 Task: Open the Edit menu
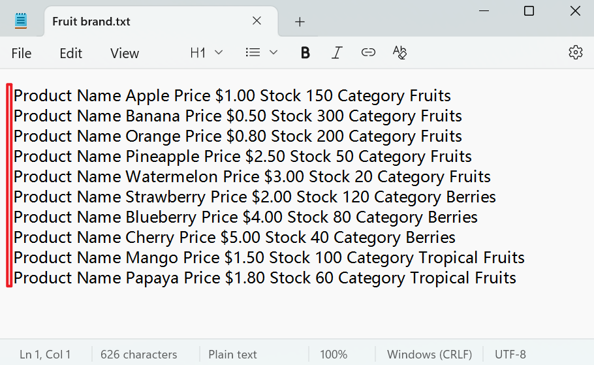[70, 54]
